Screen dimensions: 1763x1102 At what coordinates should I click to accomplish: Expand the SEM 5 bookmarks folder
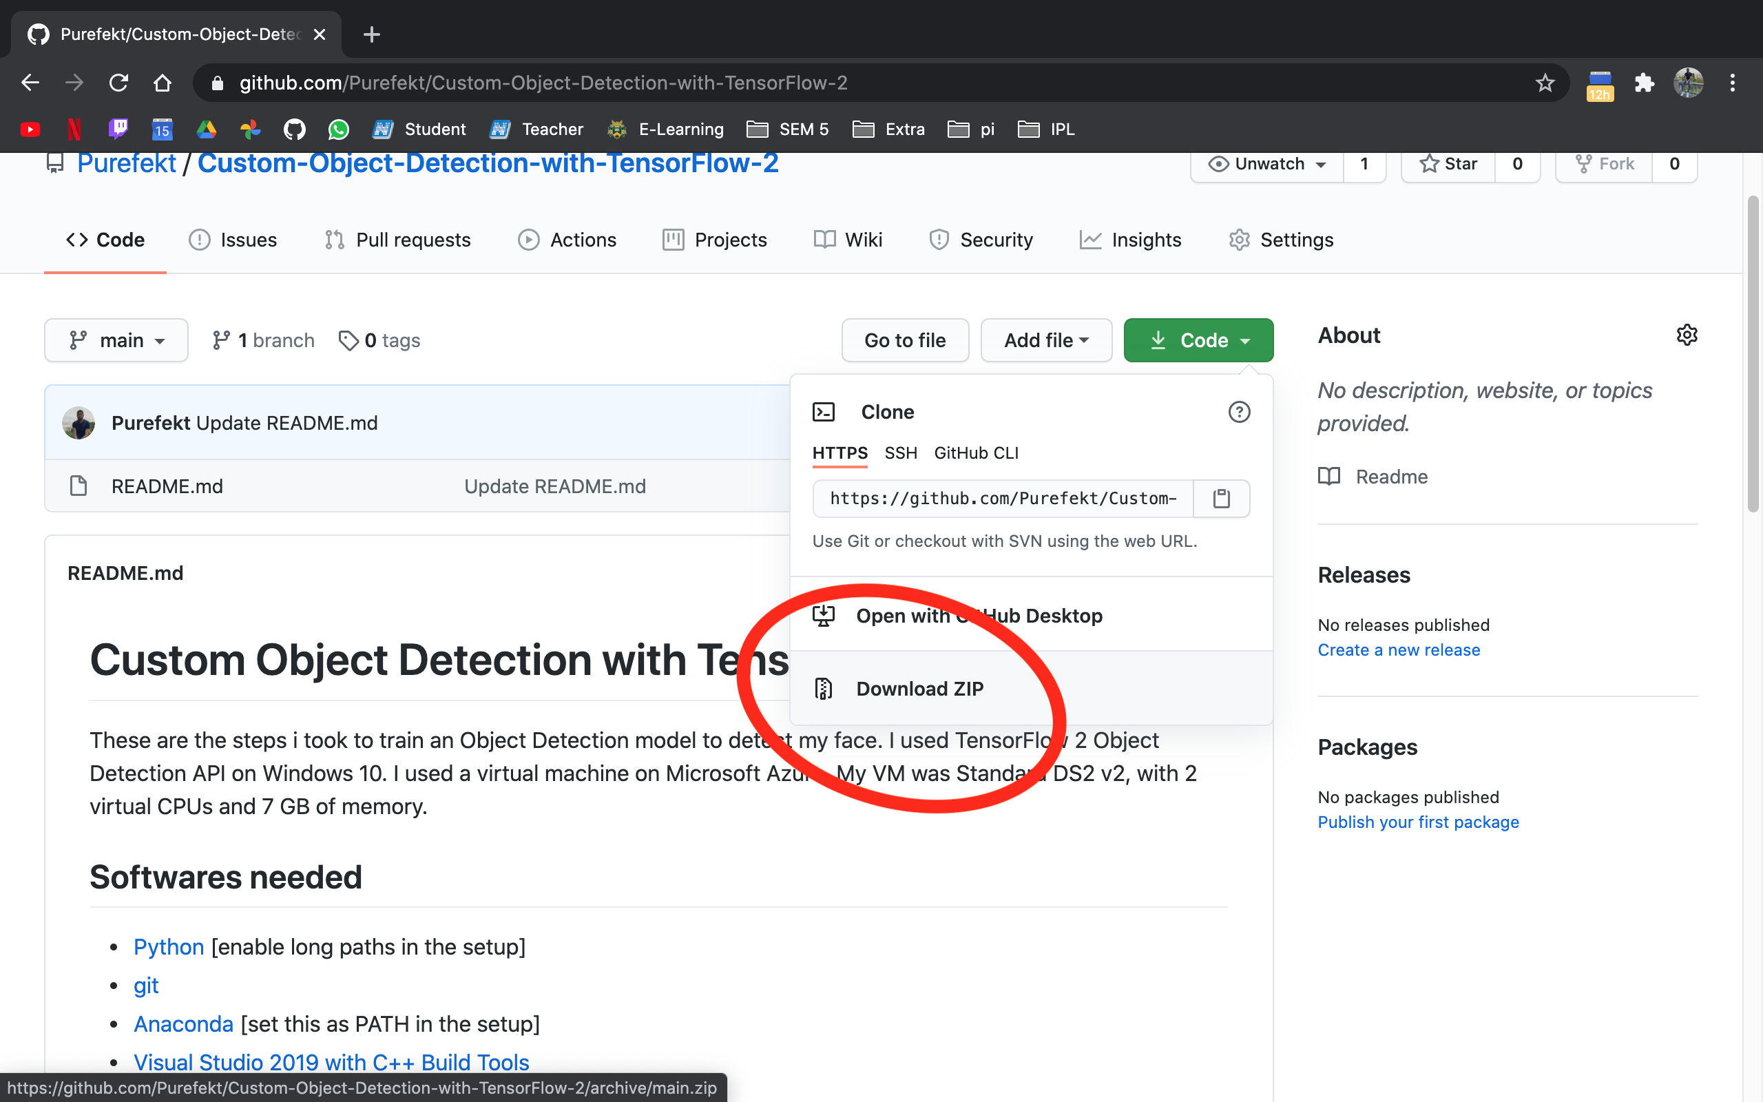coord(788,129)
